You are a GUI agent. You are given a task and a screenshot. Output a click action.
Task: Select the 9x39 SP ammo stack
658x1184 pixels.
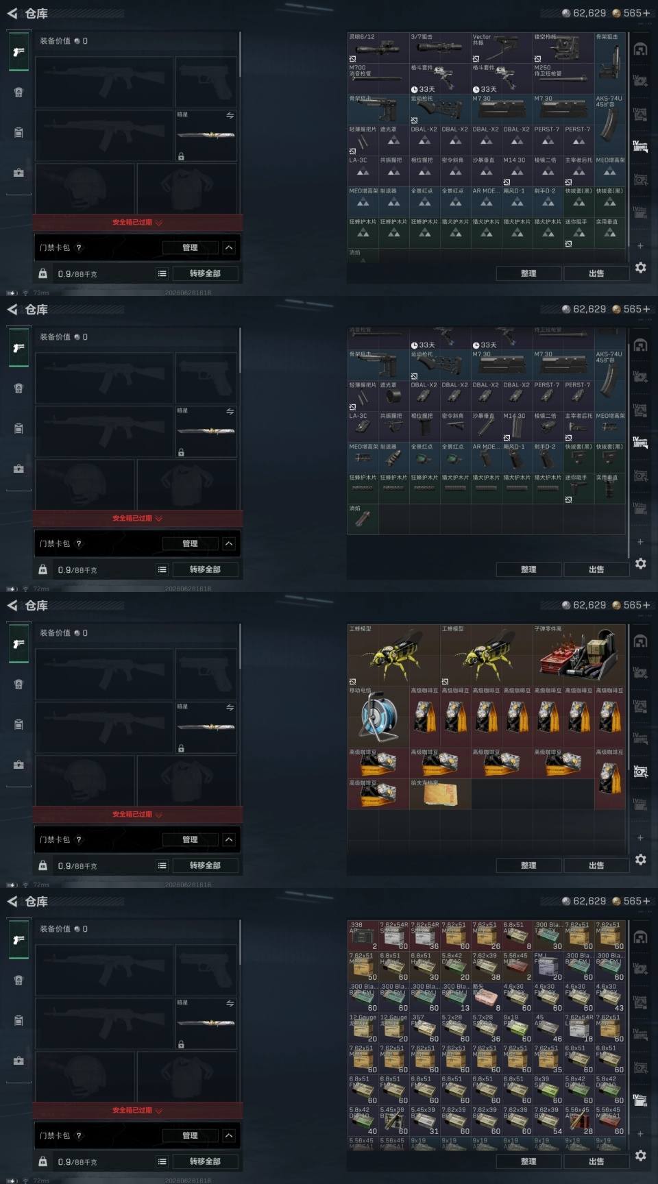click(548, 1089)
